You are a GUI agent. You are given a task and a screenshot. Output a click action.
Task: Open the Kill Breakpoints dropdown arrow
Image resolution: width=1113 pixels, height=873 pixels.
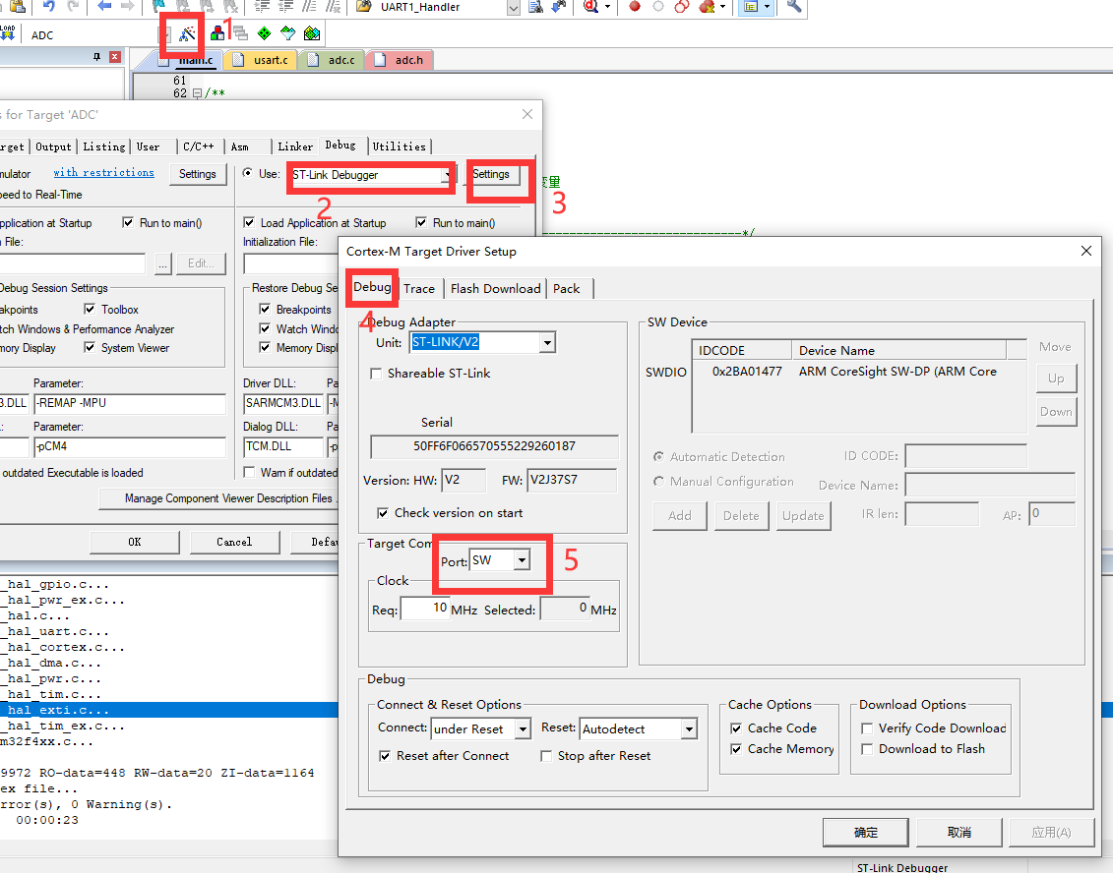pyautogui.click(x=722, y=6)
